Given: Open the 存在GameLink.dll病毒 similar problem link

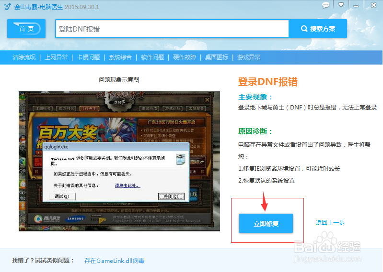Looking at the screenshot, I should 114,261.
